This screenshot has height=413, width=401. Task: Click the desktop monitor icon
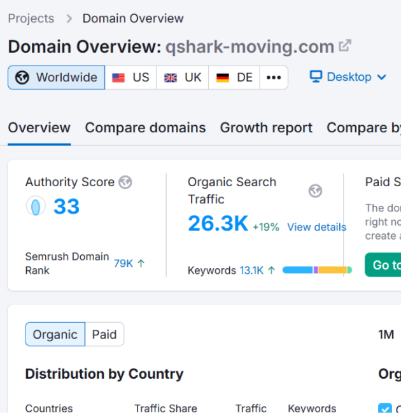pyautogui.click(x=316, y=77)
